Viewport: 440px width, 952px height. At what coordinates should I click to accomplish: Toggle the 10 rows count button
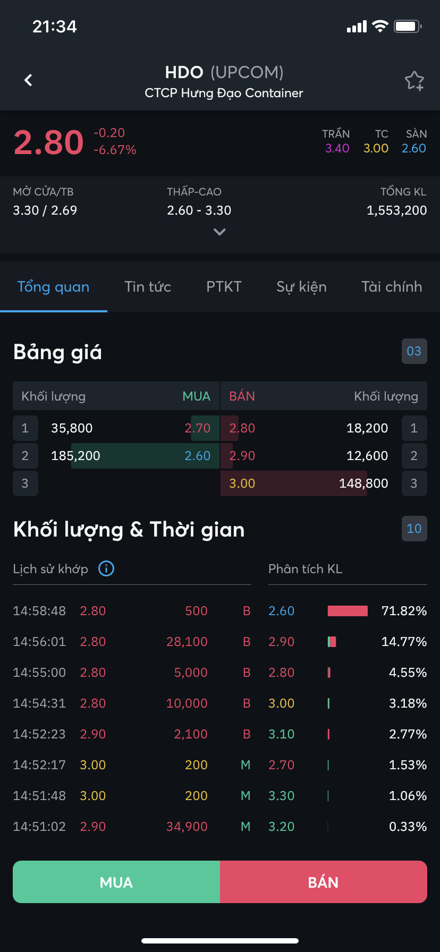tap(414, 529)
